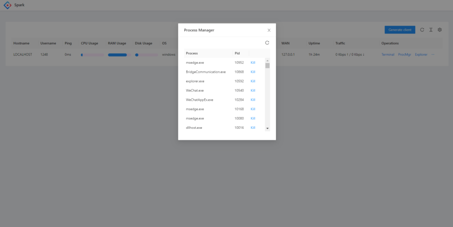The height and width of the screenshot is (227, 453).
Task: Click the Traffic column header
Action: point(340,43)
